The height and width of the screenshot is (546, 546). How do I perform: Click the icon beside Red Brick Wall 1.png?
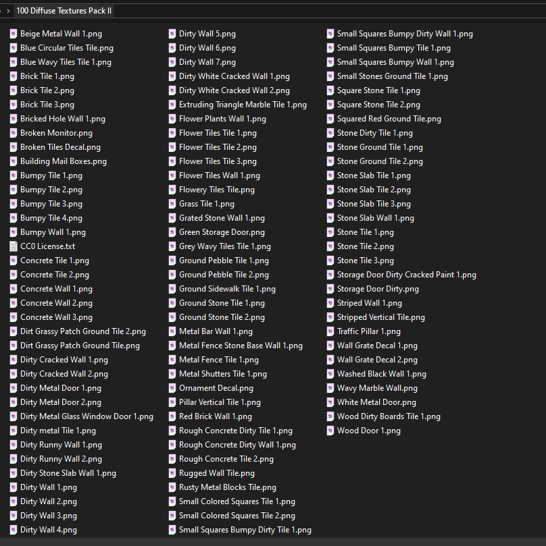coord(172,416)
